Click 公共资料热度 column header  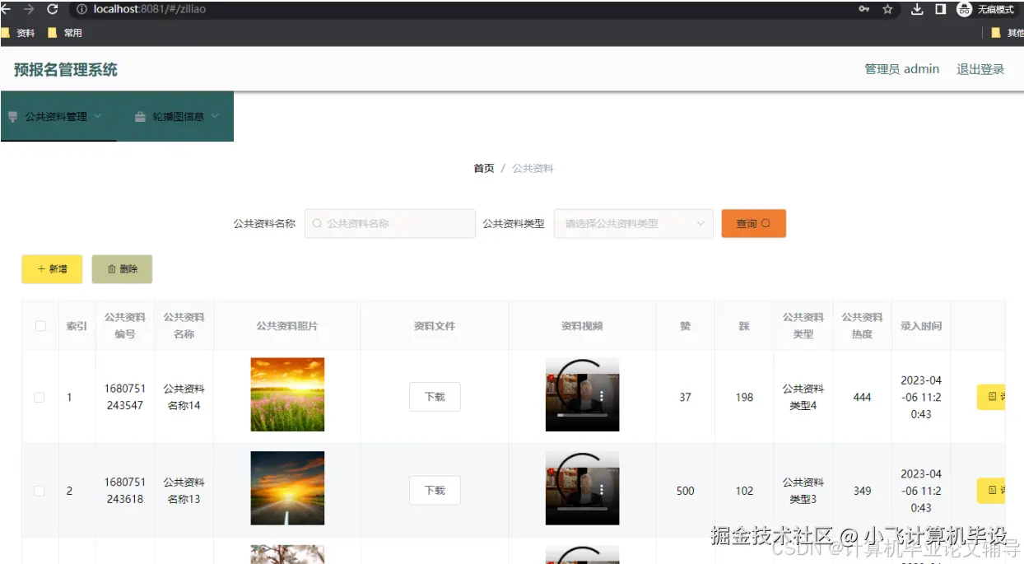click(862, 326)
